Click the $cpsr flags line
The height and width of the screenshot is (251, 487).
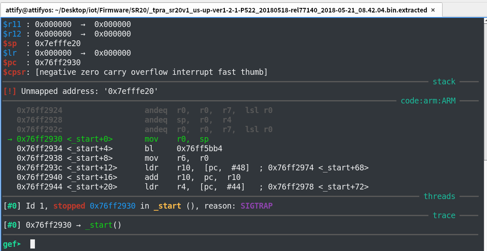135,72
